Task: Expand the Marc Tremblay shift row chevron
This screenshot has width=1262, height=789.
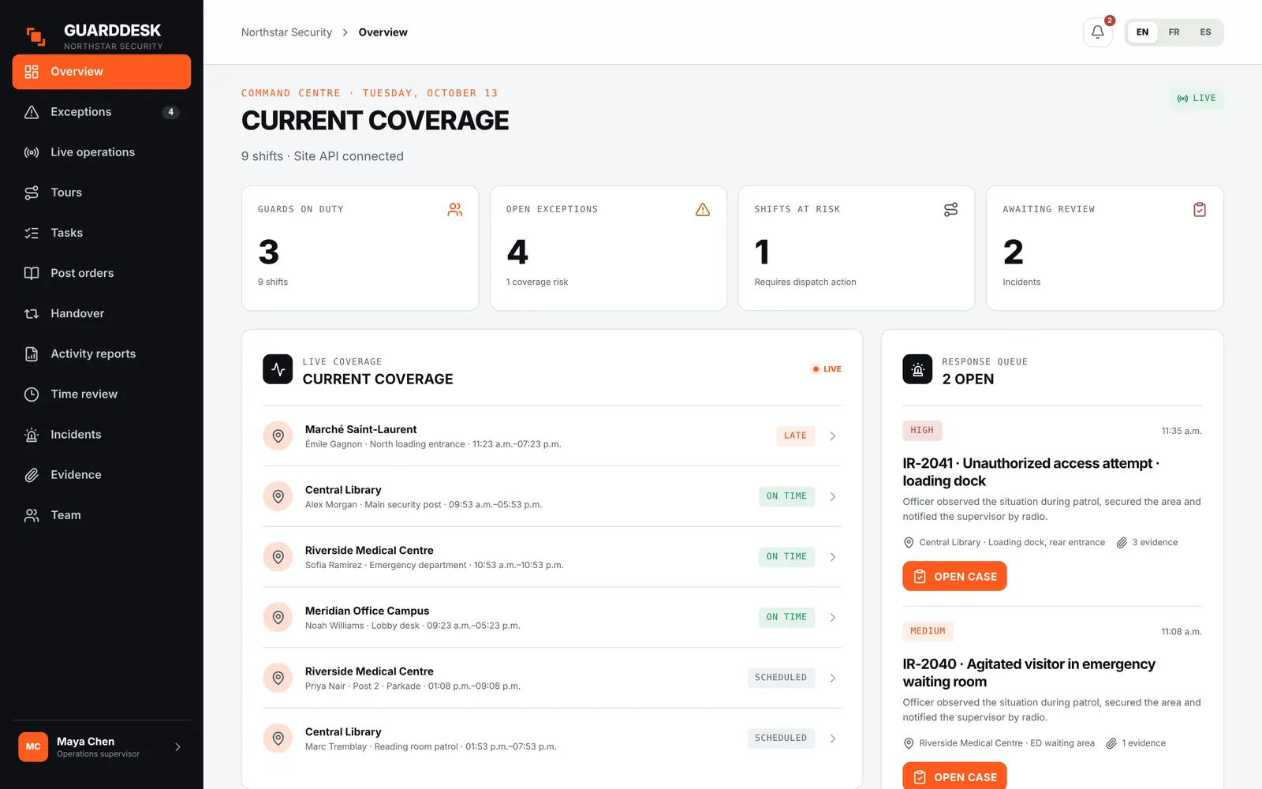Action: click(x=833, y=739)
